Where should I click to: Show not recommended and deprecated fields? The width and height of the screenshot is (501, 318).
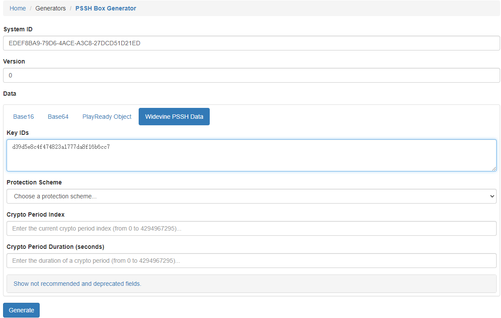pos(77,284)
